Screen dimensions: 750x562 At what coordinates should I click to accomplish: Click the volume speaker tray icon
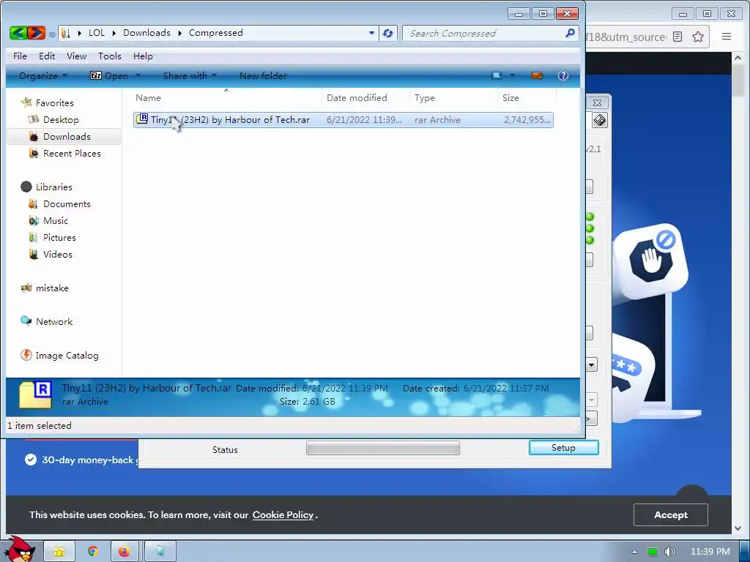point(669,552)
